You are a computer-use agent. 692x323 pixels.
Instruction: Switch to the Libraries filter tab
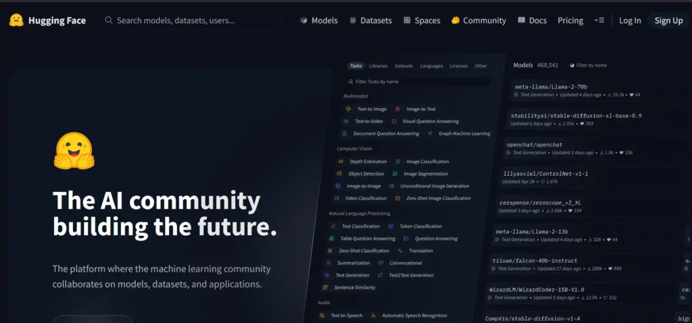pos(378,66)
